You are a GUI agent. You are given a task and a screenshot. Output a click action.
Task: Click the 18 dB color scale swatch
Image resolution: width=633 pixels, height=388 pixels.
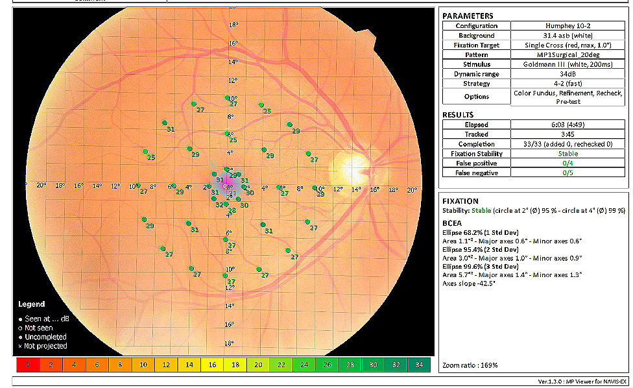[235, 365]
